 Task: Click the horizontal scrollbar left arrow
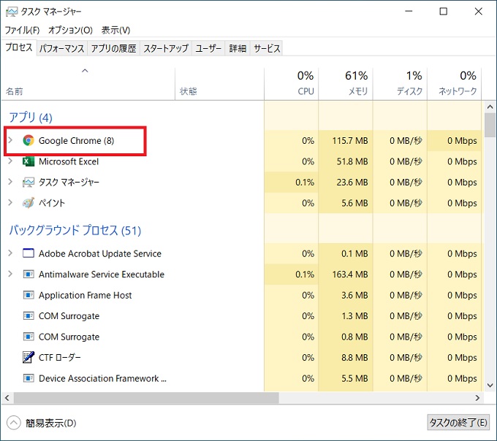click(7, 398)
